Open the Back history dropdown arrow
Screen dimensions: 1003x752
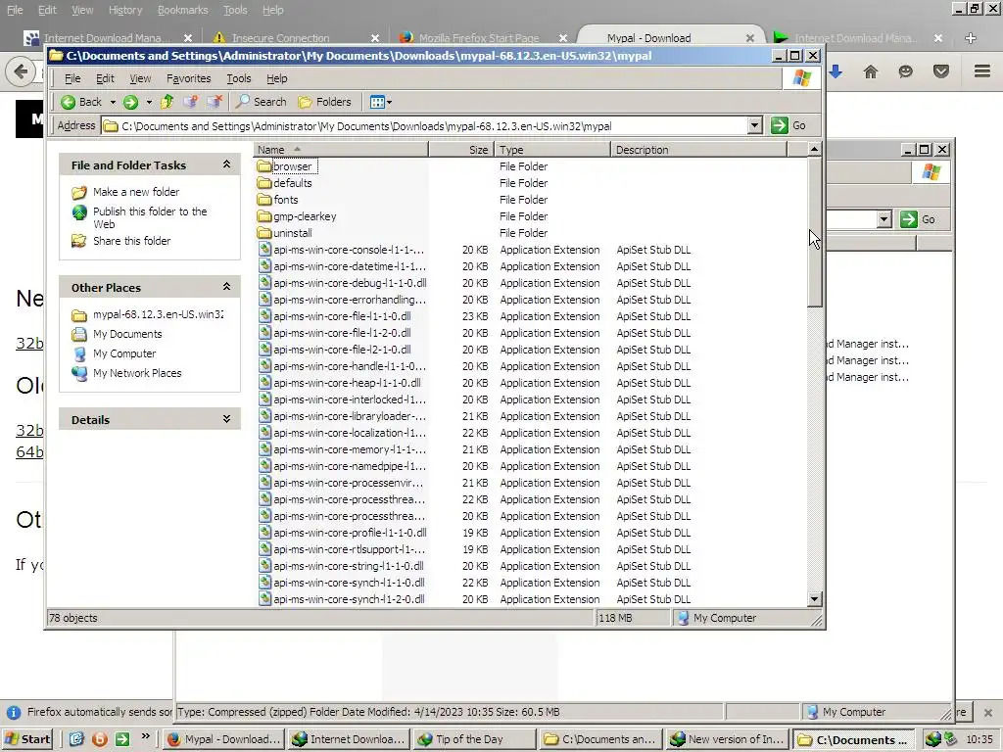point(113,102)
